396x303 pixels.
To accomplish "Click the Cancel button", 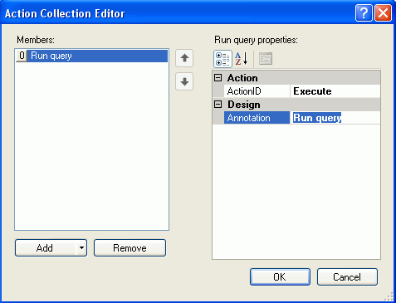I will pos(347,277).
